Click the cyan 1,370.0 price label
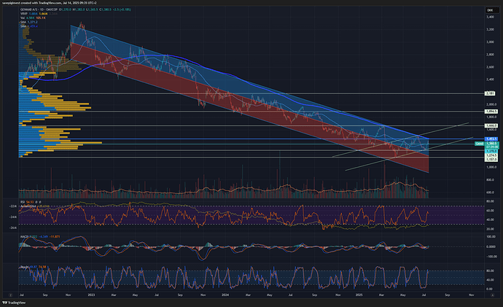 click(491, 151)
